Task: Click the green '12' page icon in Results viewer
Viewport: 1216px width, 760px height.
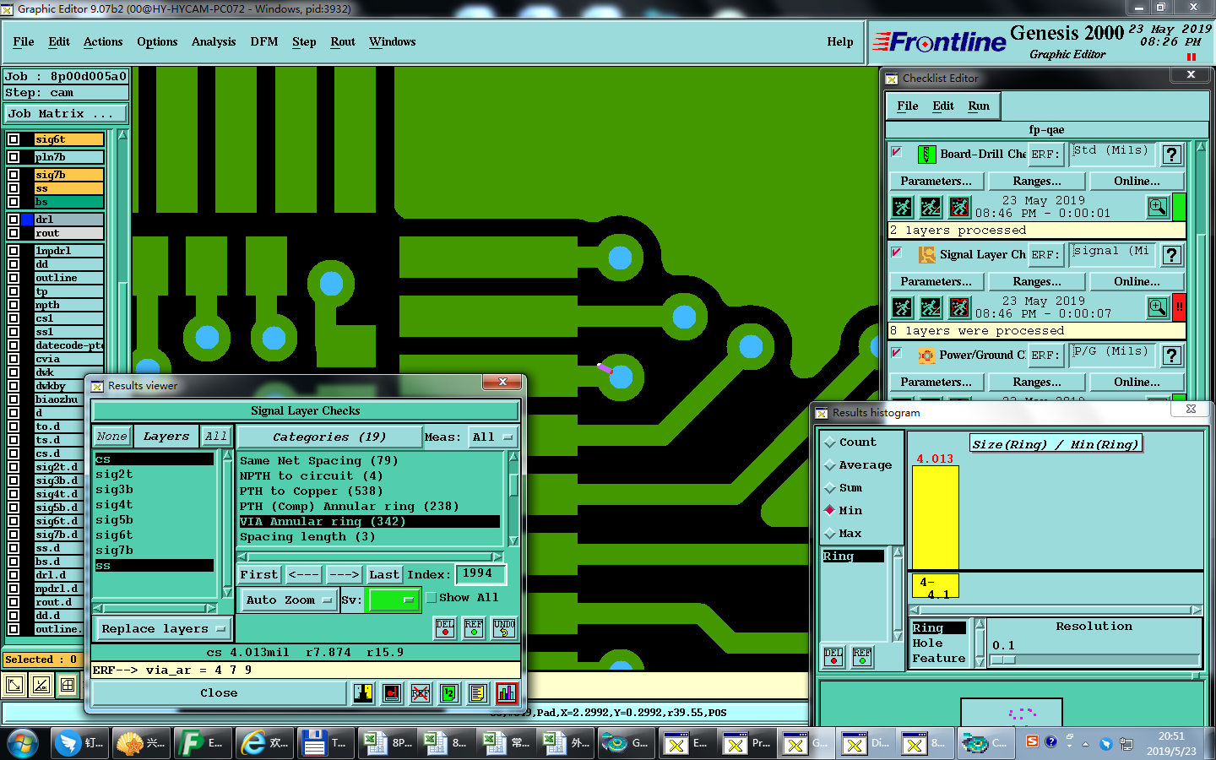Action: click(x=449, y=693)
